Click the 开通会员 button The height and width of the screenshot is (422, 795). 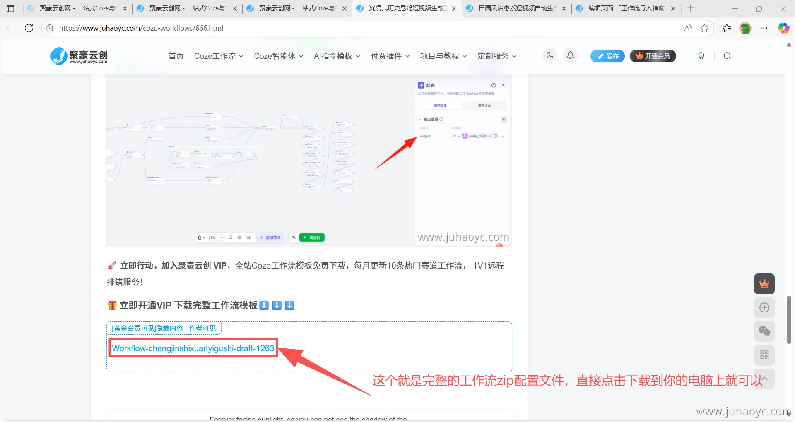pyautogui.click(x=653, y=56)
